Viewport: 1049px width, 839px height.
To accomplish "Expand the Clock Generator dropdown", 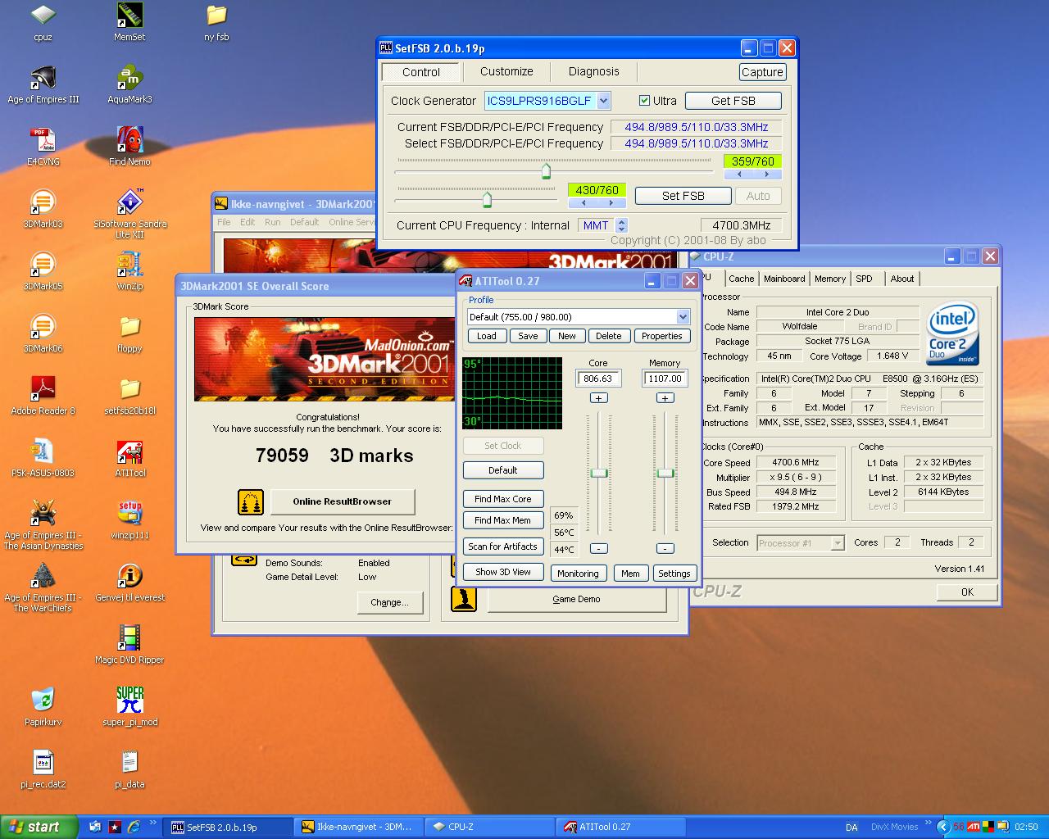I will 604,101.
